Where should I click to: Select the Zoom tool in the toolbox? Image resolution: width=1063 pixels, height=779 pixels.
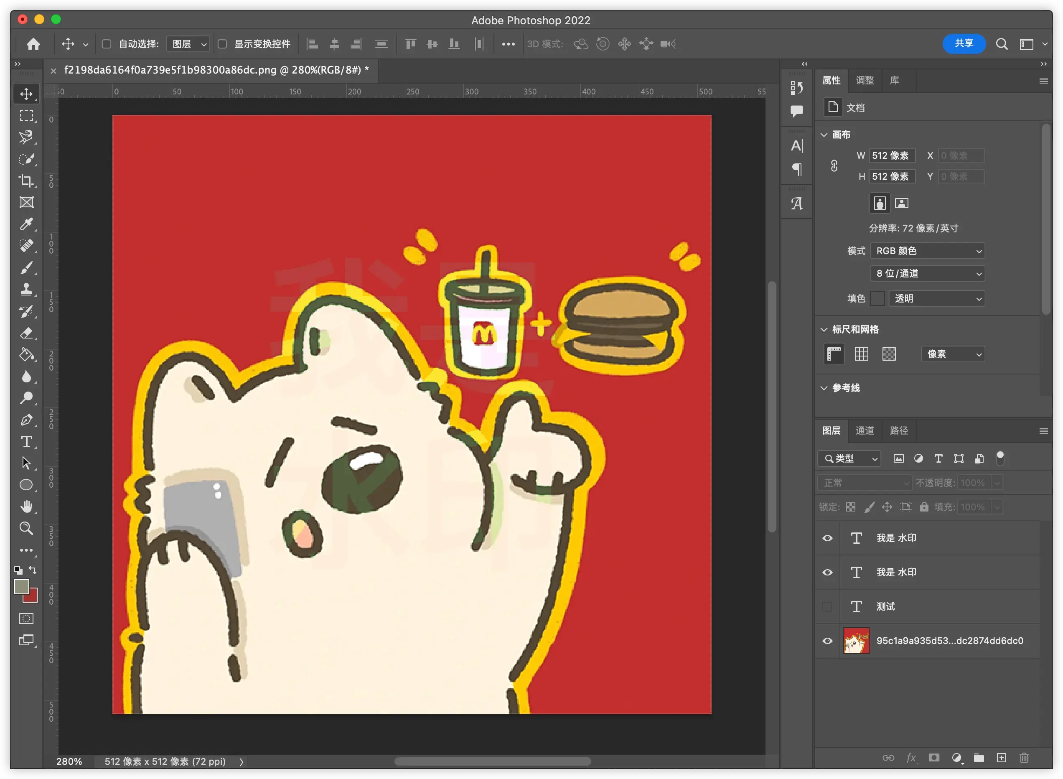click(x=26, y=528)
